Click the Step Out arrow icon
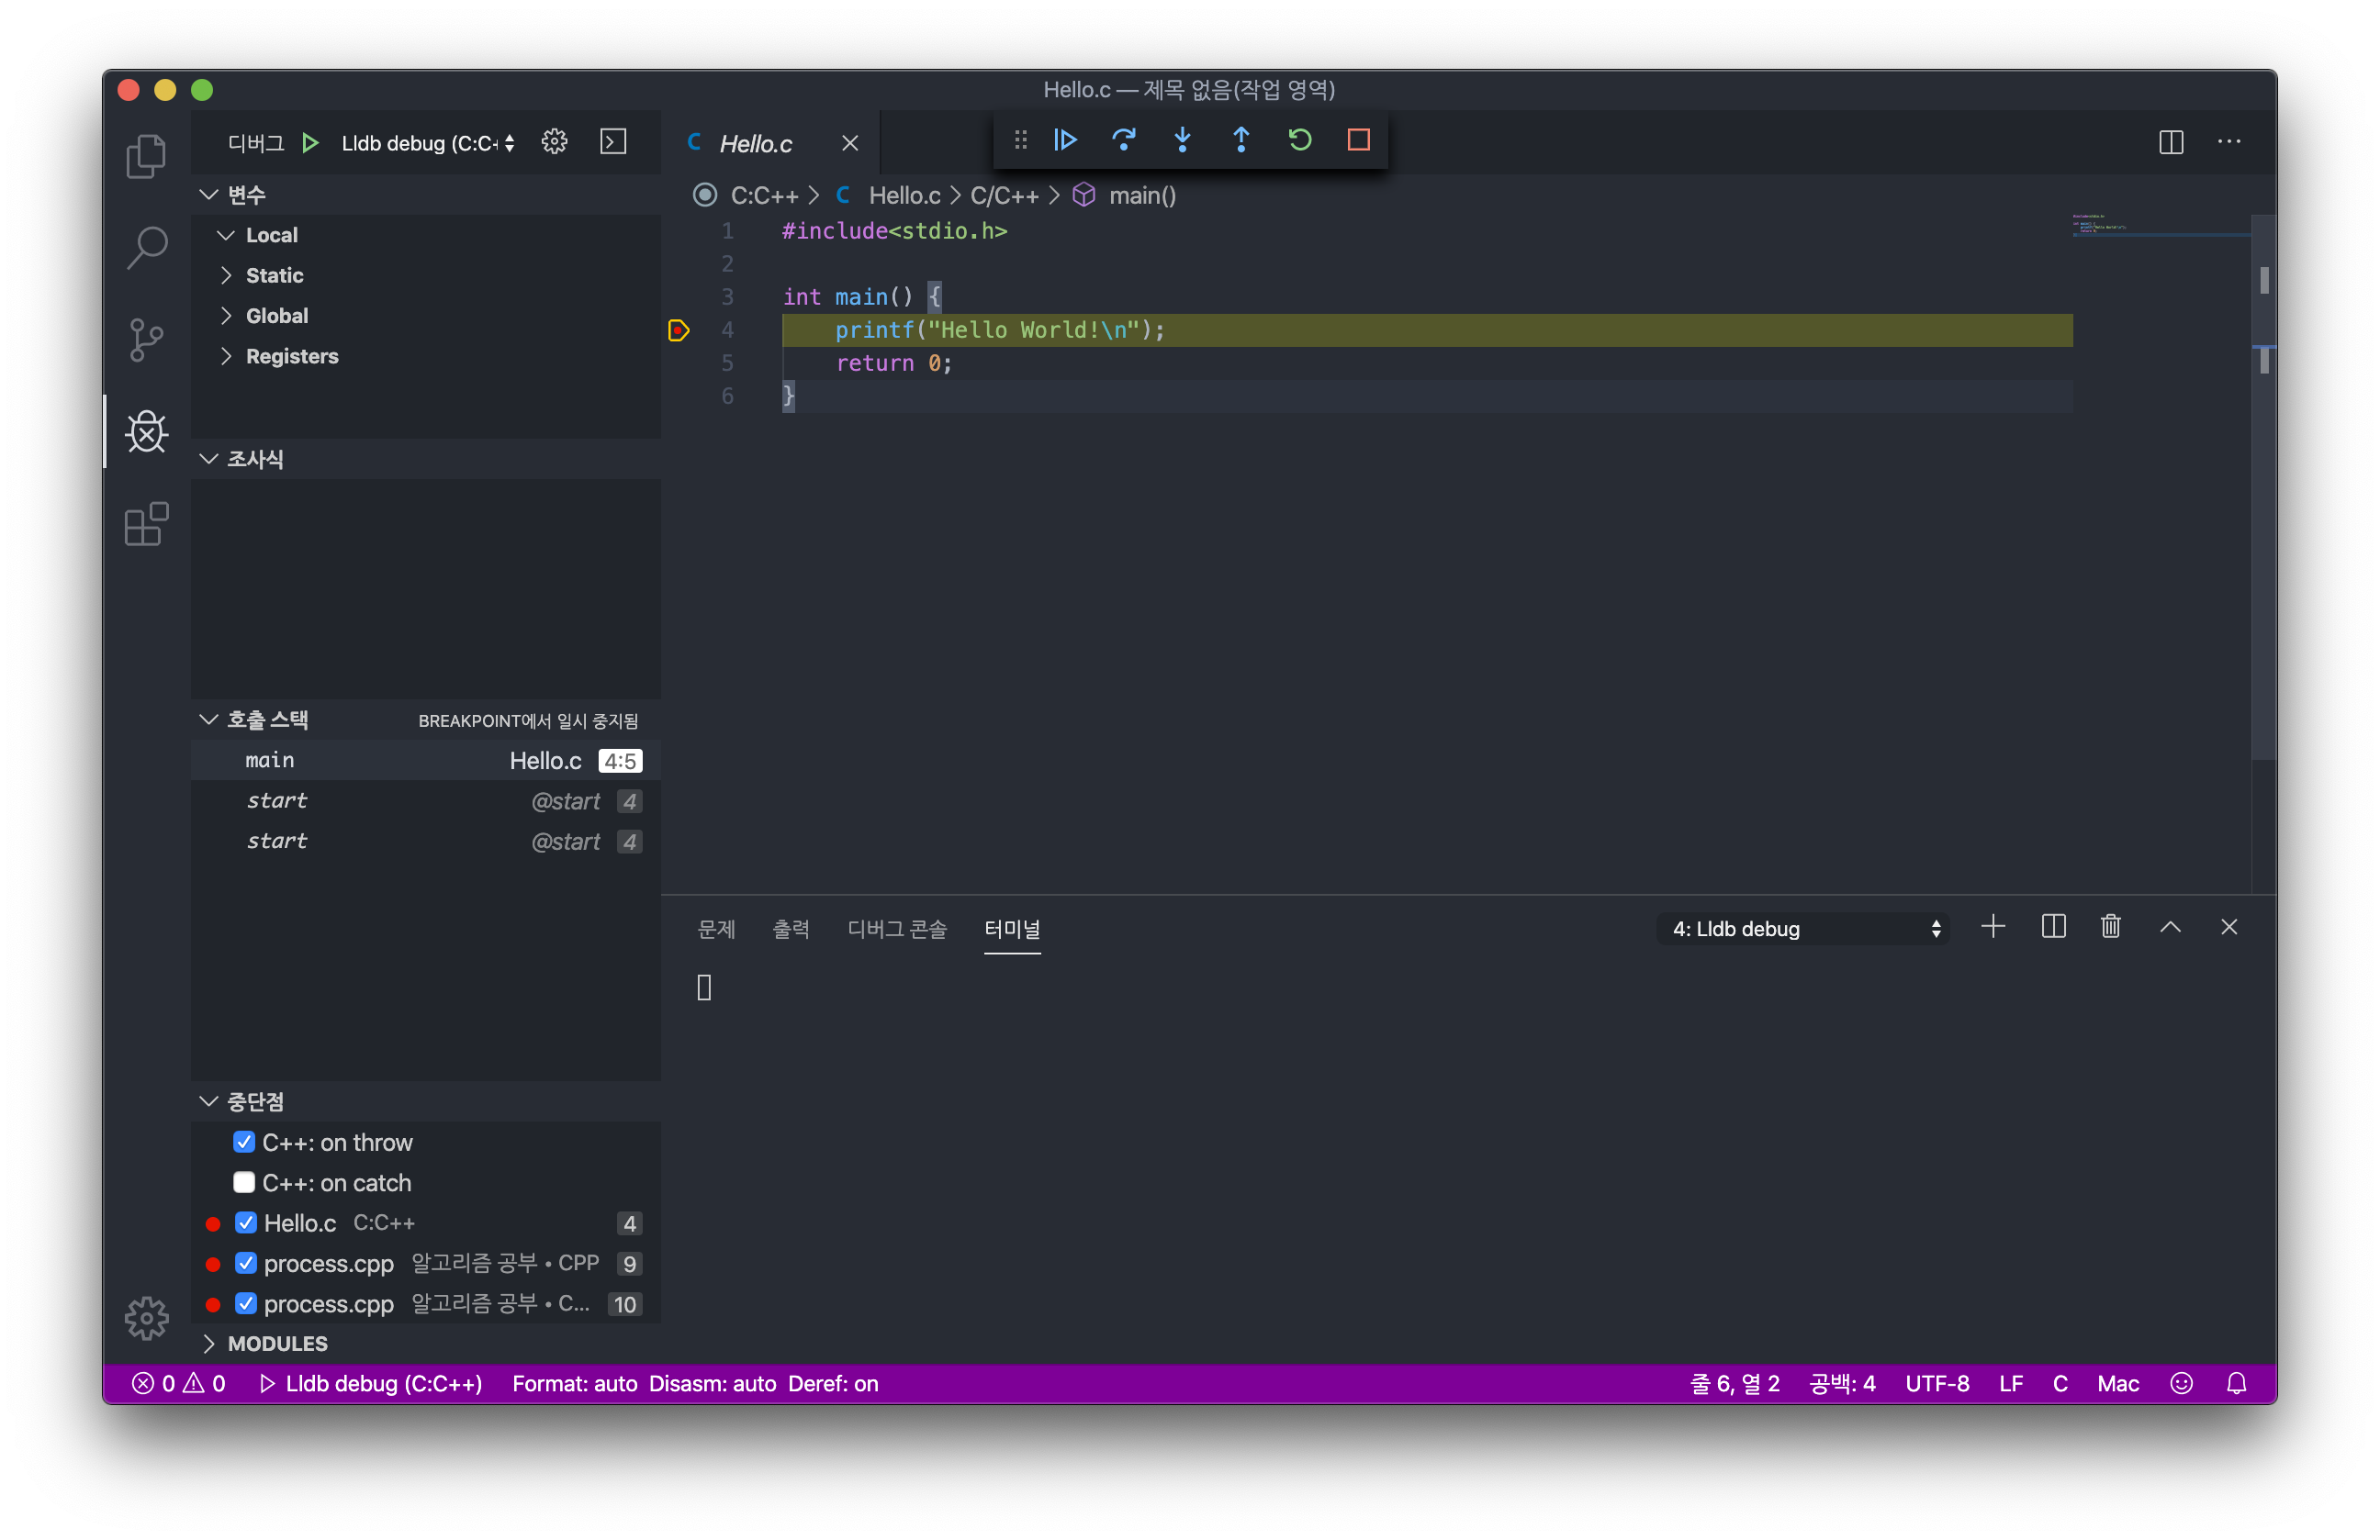2380x1540 pixels. click(1241, 139)
